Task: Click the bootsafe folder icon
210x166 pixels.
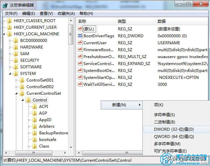Action: point(34,140)
